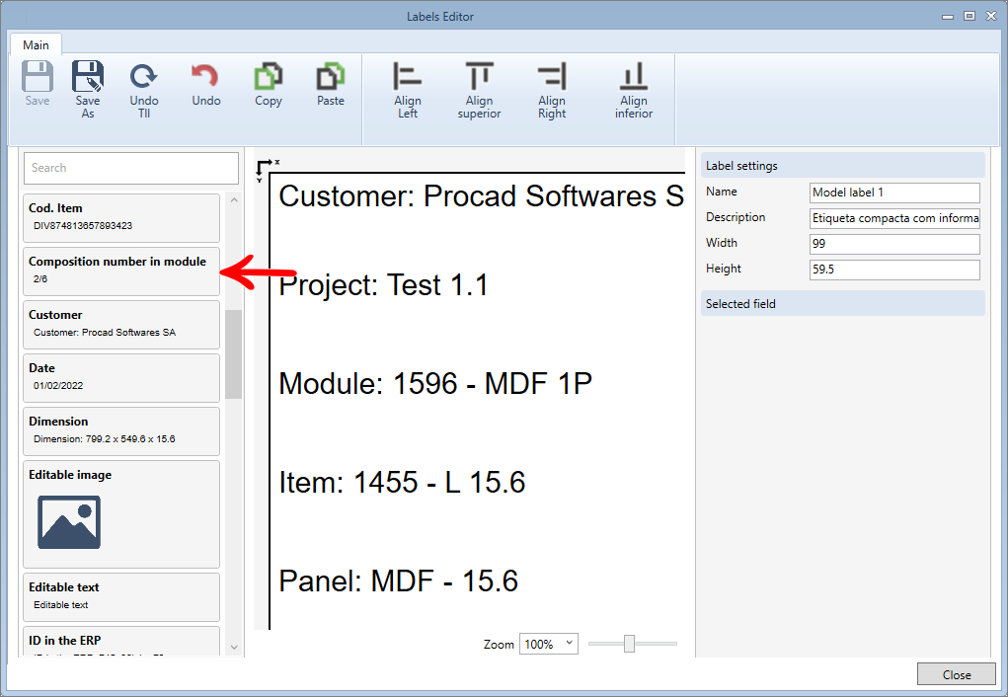Select 'Project: Test 1.1' on the label

(x=383, y=285)
